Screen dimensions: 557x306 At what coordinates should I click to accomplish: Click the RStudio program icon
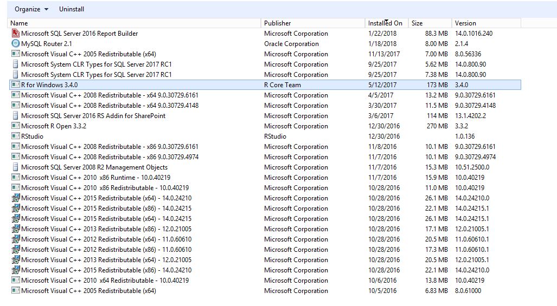click(x=15, y=136)
